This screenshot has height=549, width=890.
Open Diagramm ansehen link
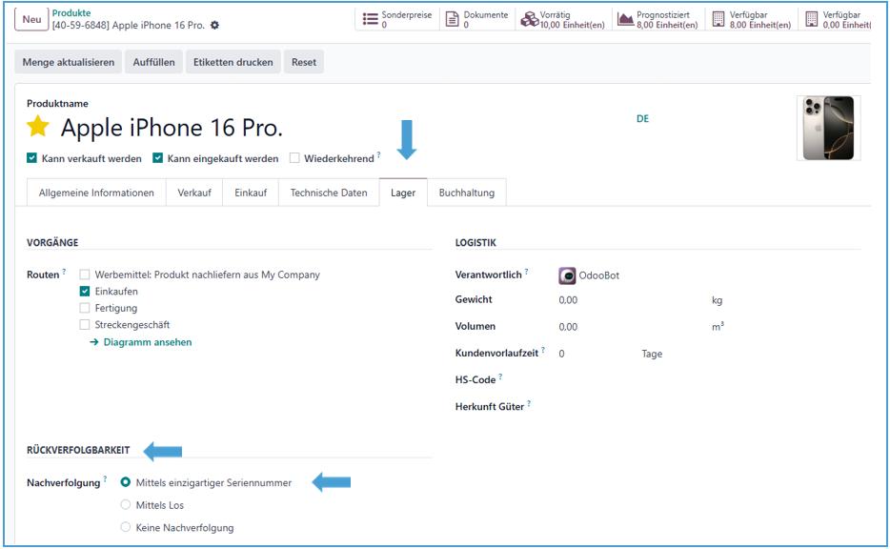[x=147, y=342]
